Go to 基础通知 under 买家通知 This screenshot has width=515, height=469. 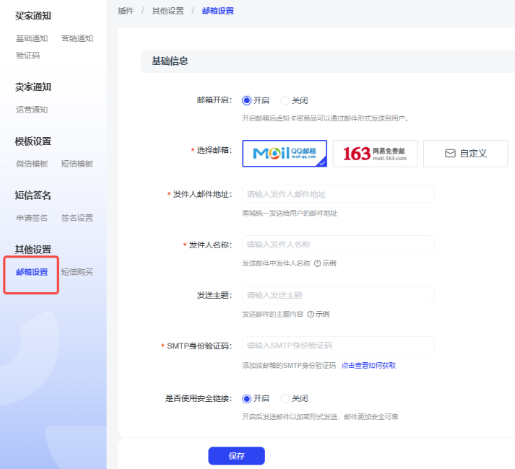point(32,38)
